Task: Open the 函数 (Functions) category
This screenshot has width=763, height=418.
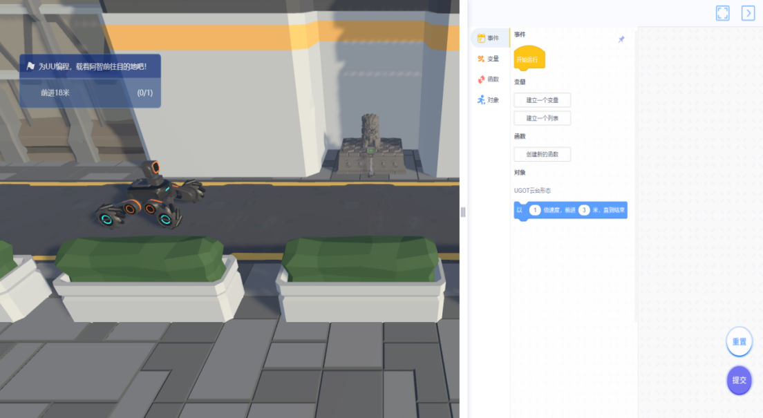Action: pos(488,79)
